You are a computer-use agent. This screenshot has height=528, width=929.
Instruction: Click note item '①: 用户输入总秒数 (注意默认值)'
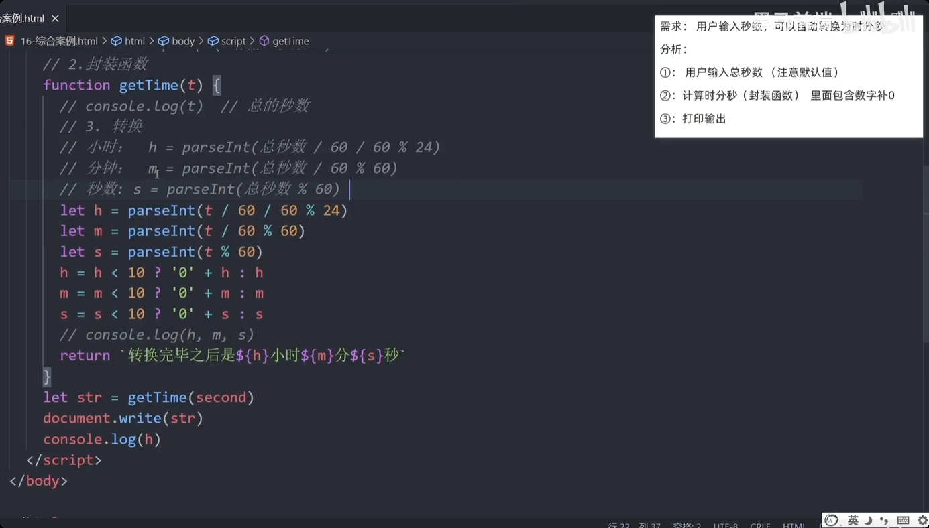tap(749, 72)
